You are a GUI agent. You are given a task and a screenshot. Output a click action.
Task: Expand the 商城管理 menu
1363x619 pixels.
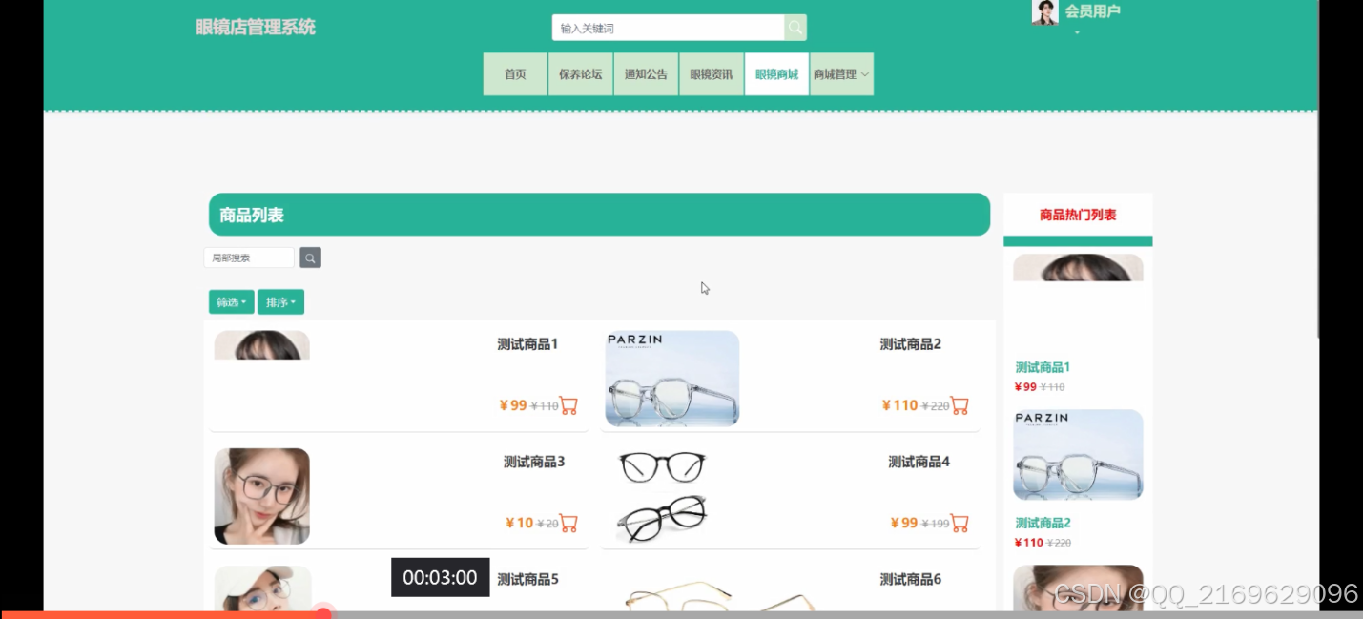click(841, 74)
